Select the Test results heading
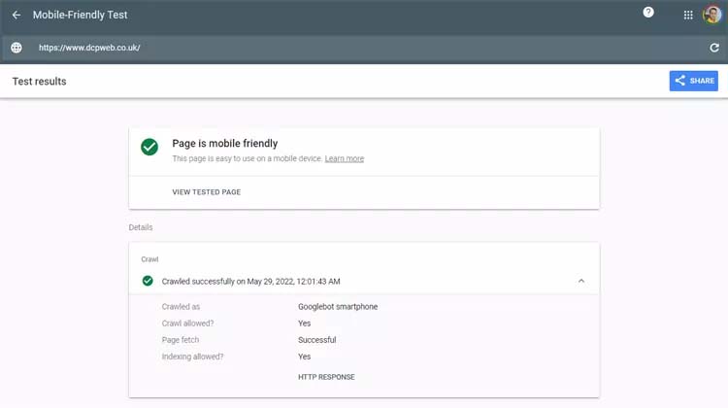728x408 pixels. pyautogui.click(x=39, y=82)
